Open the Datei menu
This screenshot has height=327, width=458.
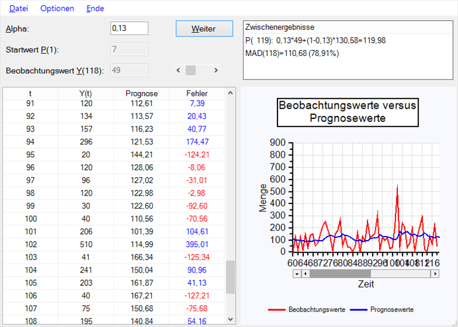click(x=18, y=9)
